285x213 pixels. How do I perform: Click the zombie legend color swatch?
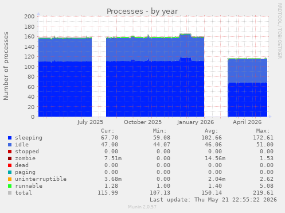pyautogui.click(x=10, y=158)
